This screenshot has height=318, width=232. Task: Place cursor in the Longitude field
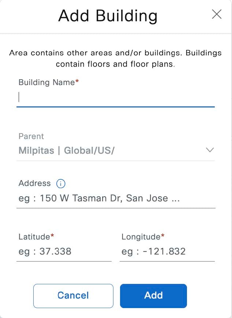167,252
